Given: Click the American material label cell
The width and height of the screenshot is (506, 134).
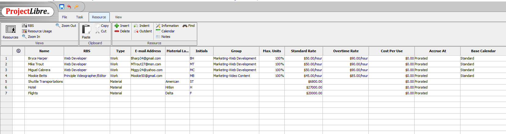Looking at the screenshot, I should click(178, 81).
